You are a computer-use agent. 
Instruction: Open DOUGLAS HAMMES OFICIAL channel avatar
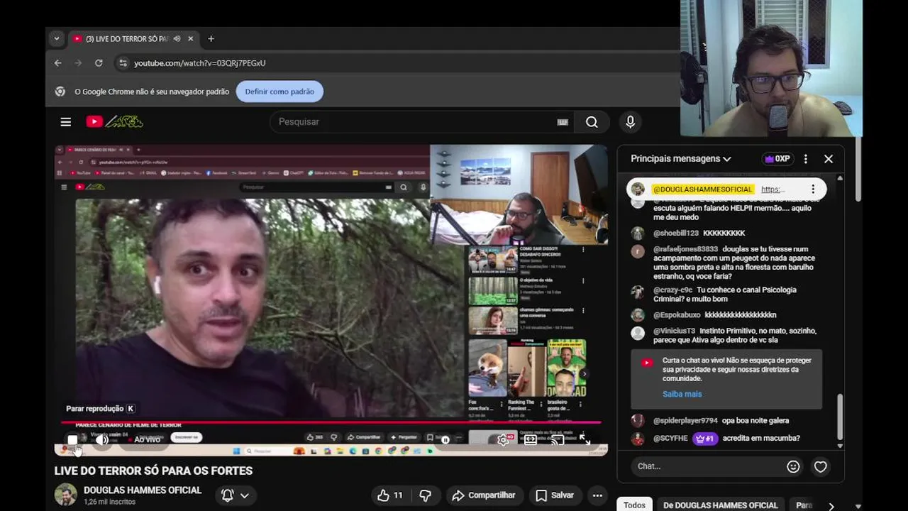[x=66, y=495]
